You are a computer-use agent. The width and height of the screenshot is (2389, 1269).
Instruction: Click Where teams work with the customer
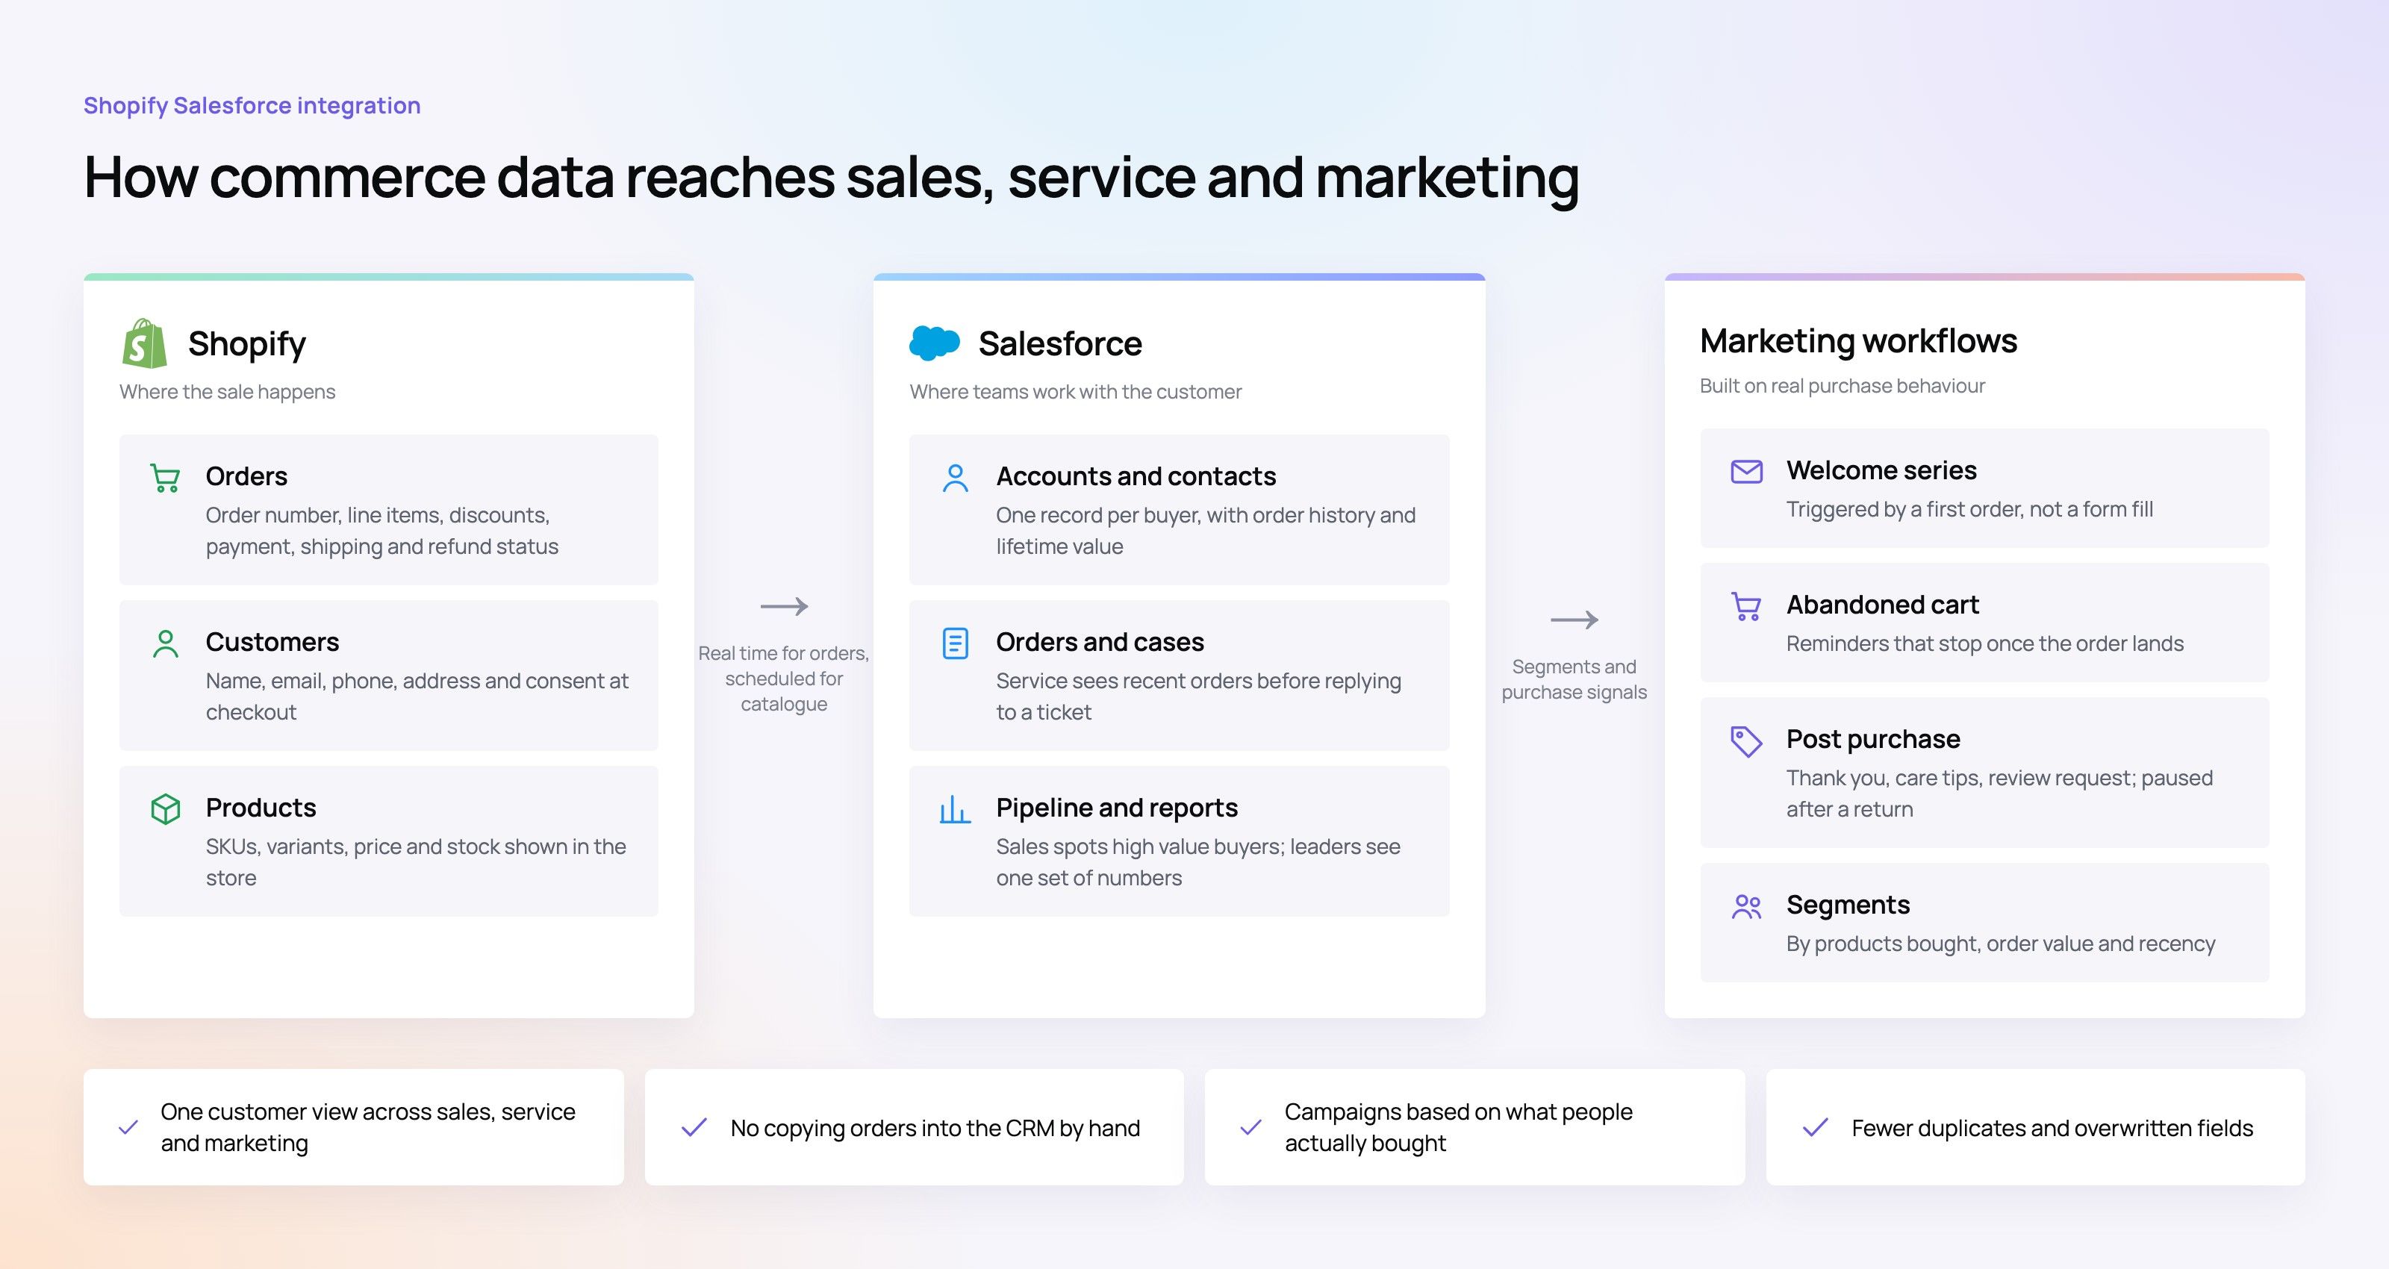coord(1076,391)
